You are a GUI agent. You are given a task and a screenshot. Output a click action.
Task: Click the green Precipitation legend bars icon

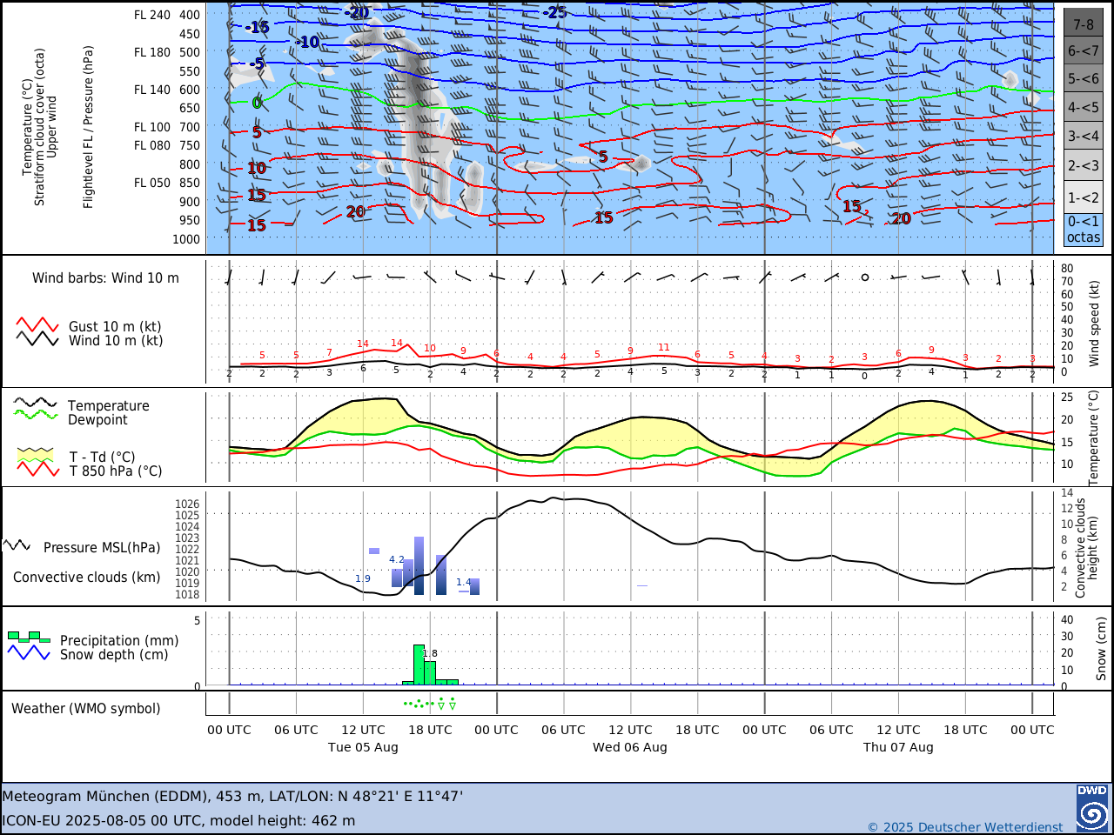[x=29, y=637]
